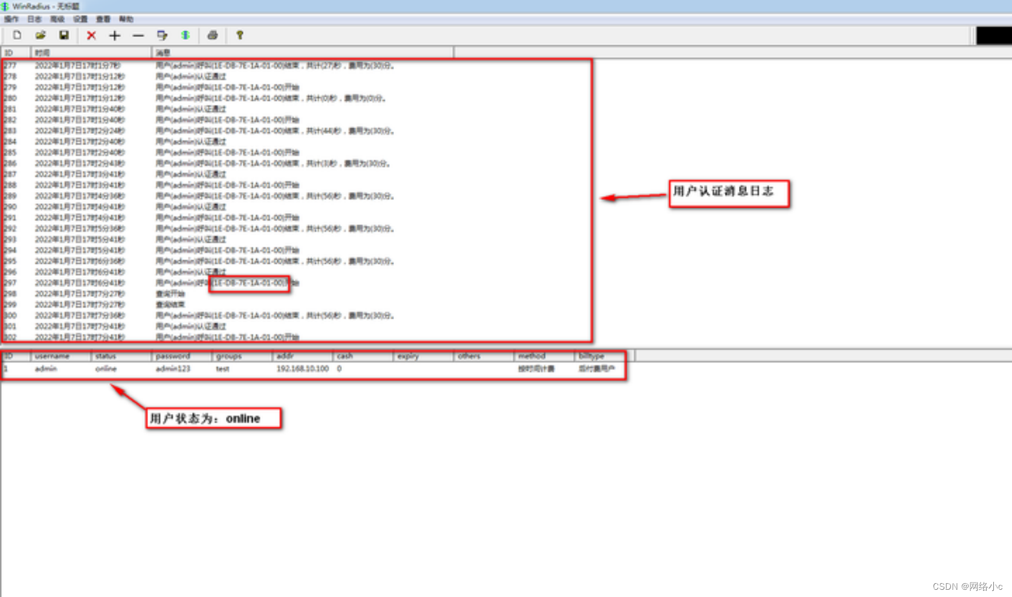Image resolution: width=1012 pixels, height=597 pixels.
Task: Click the method column header
Action: point(544,356)
